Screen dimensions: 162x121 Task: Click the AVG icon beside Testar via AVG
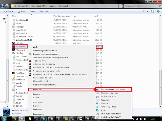[30, 61]
